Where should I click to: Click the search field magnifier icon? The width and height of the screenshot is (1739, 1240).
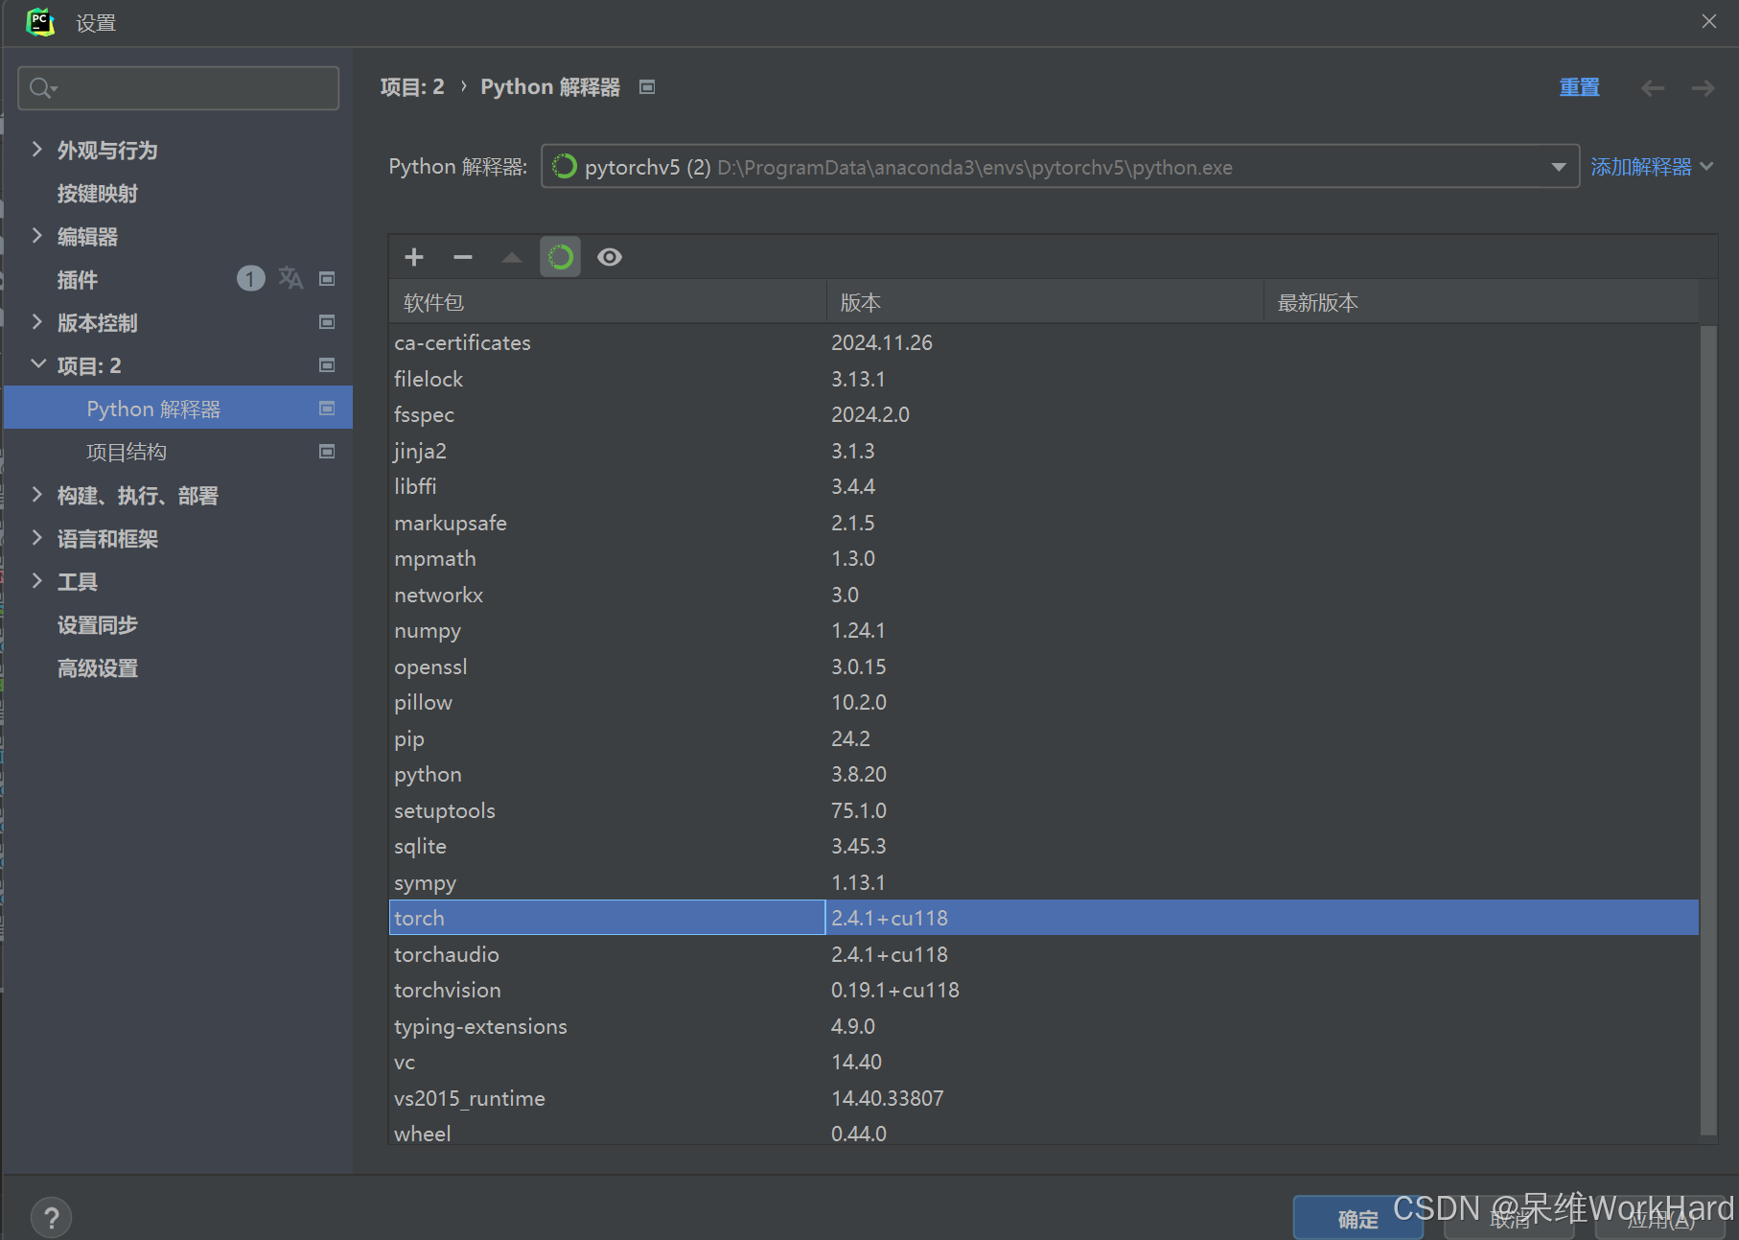click(42, 88)
